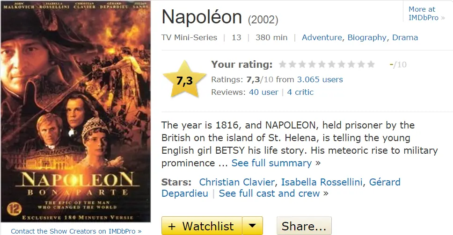Open the Watchlist dropdown arrow
The height and width of the screenshot is (235, 453).
click(x=253, y=226)
